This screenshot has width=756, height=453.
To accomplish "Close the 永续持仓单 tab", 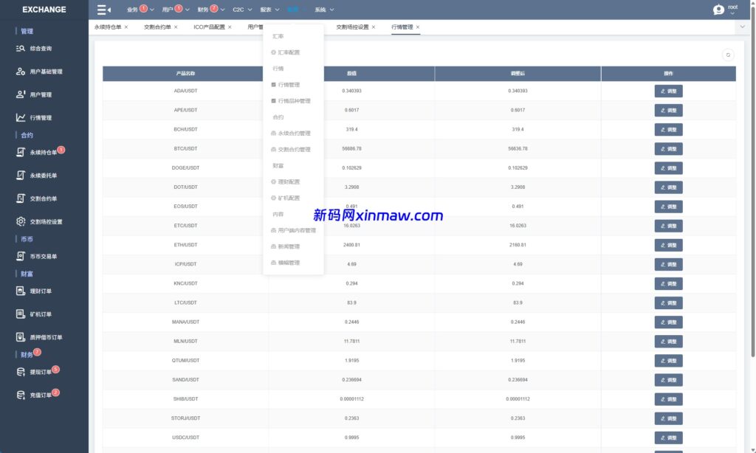I will (x=126, y=27).
